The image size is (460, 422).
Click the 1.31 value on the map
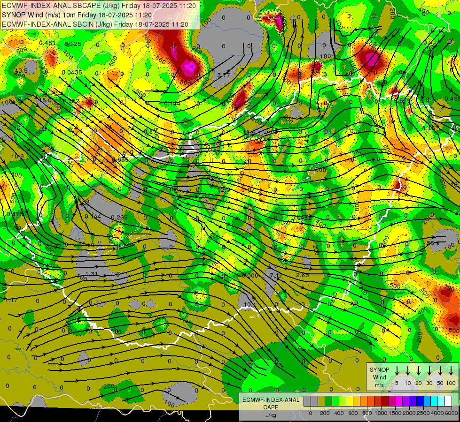(x=92, y=274)
